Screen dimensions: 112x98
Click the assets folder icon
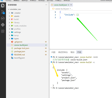(12, 16)
